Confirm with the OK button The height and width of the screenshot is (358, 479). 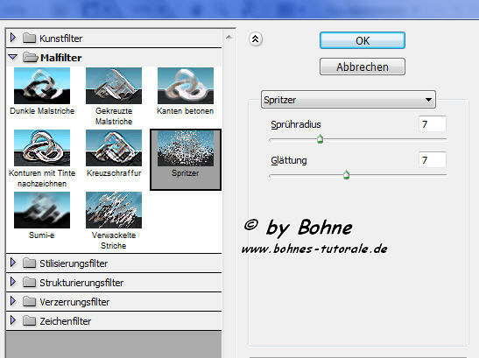coord(363,40)
